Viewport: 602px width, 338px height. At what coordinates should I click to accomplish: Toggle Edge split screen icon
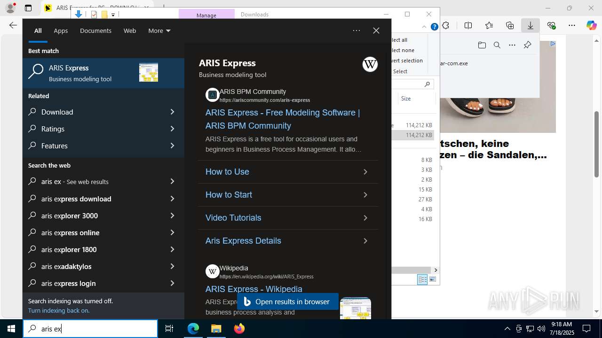468,25
